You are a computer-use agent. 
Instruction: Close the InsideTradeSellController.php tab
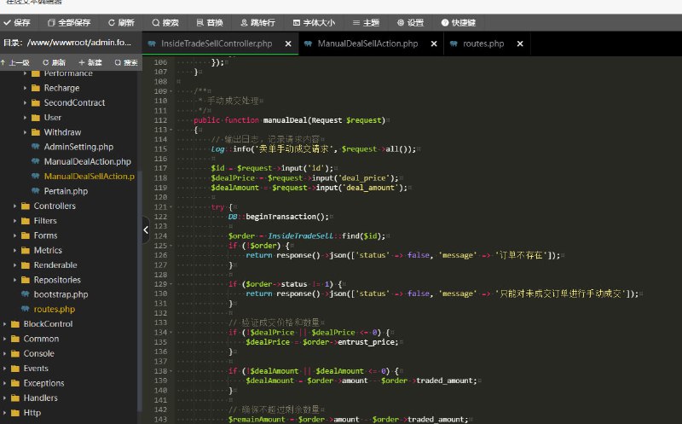[288, 44]
